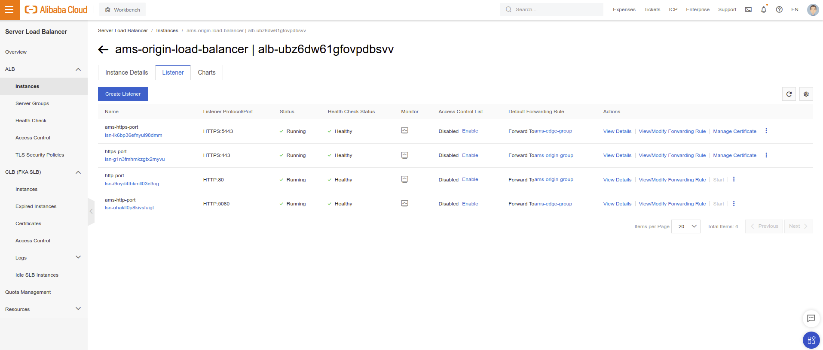This screenshot has width=823, height=350.
Task: Open Quota Management
Action: point(28,292)
